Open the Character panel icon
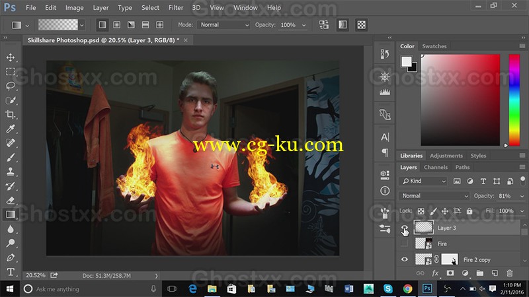Screen dimensions: 529x297 [x=385, y=137]
